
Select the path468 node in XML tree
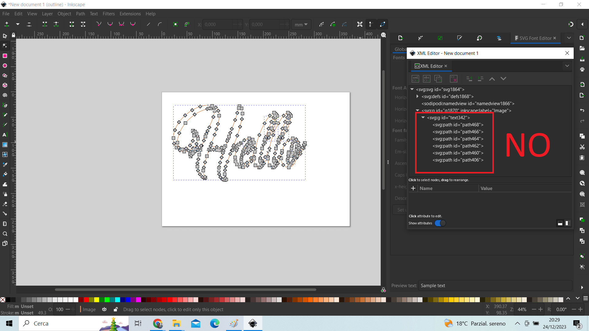458,125
